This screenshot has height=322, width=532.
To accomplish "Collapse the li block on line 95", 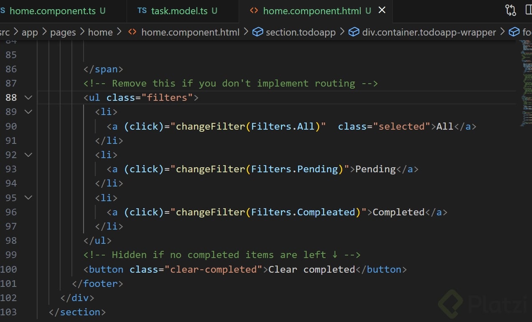I will click(28, 197).
